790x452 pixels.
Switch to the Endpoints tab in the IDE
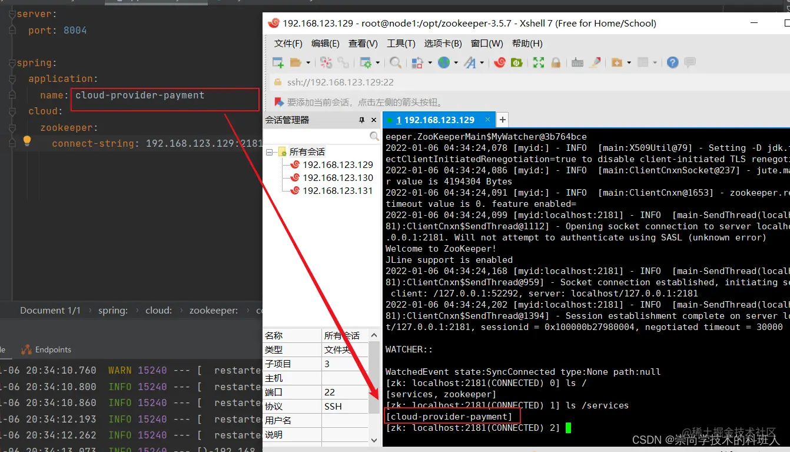pyautogui.click(x=46, y=349)
